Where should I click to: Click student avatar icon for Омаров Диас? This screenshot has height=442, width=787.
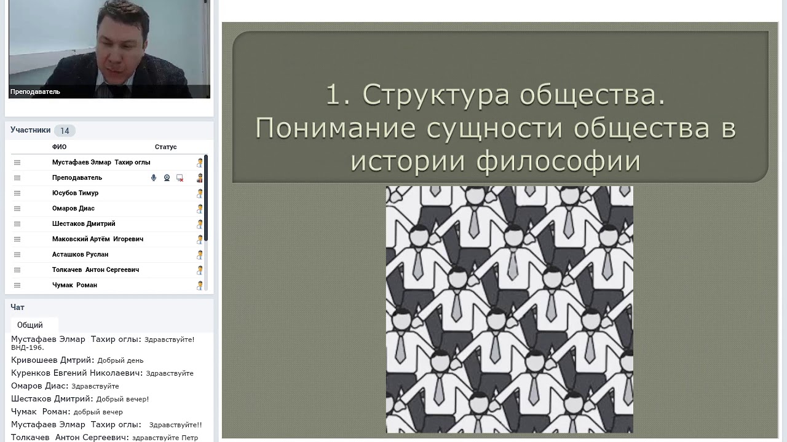[x=200, y=209]
